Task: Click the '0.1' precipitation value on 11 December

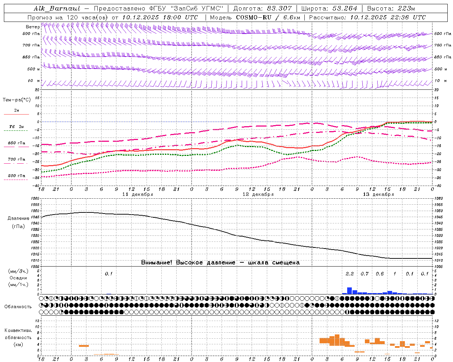Action: point(109,274)
